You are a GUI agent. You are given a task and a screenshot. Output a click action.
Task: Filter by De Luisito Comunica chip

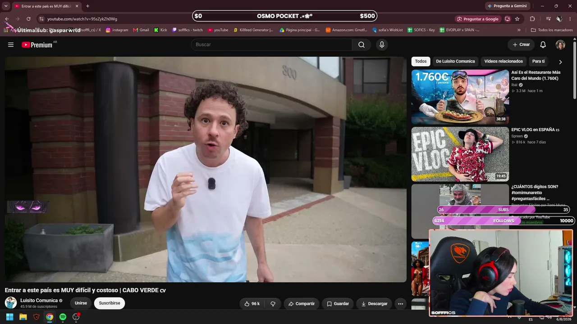pos(455,61)
